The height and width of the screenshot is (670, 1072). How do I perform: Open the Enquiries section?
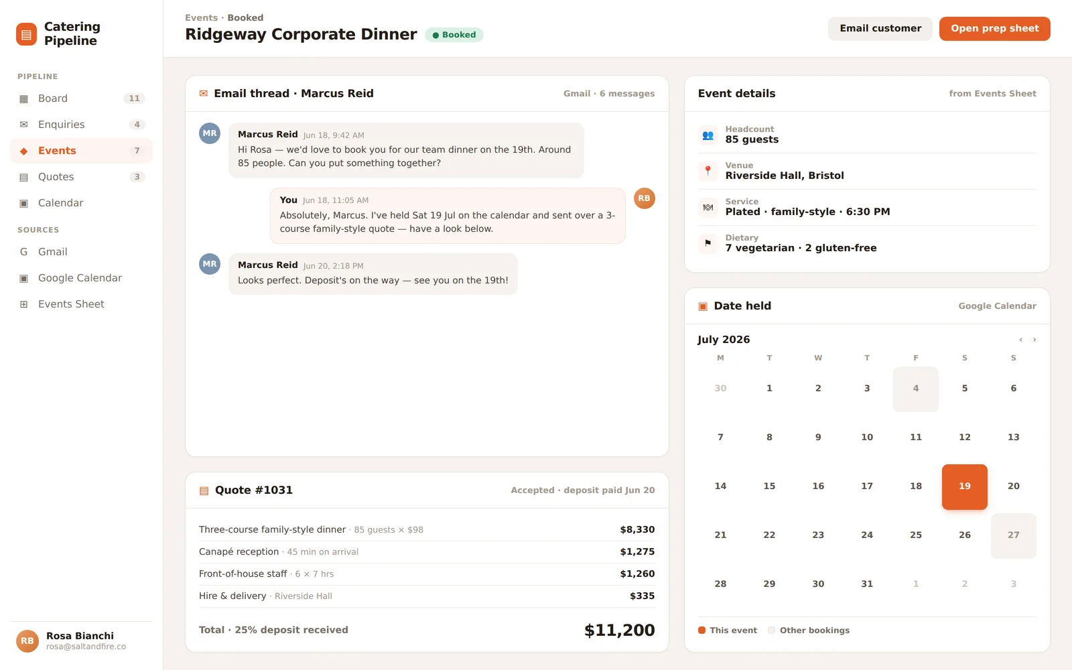[x=81, y=125]
